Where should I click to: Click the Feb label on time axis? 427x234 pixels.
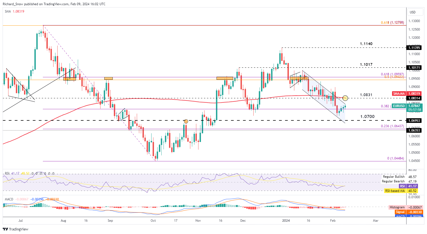(x=333, y=221)
